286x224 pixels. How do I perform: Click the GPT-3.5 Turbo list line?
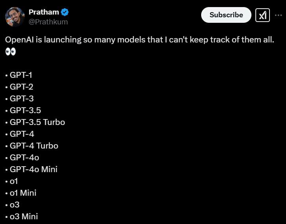(35, 122)
